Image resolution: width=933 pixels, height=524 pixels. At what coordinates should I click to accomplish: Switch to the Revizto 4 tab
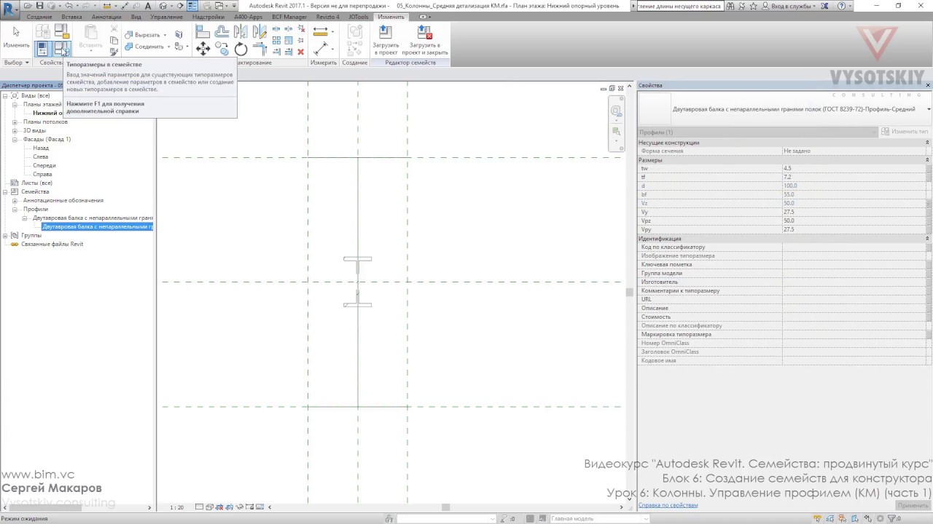pos(327,17)
